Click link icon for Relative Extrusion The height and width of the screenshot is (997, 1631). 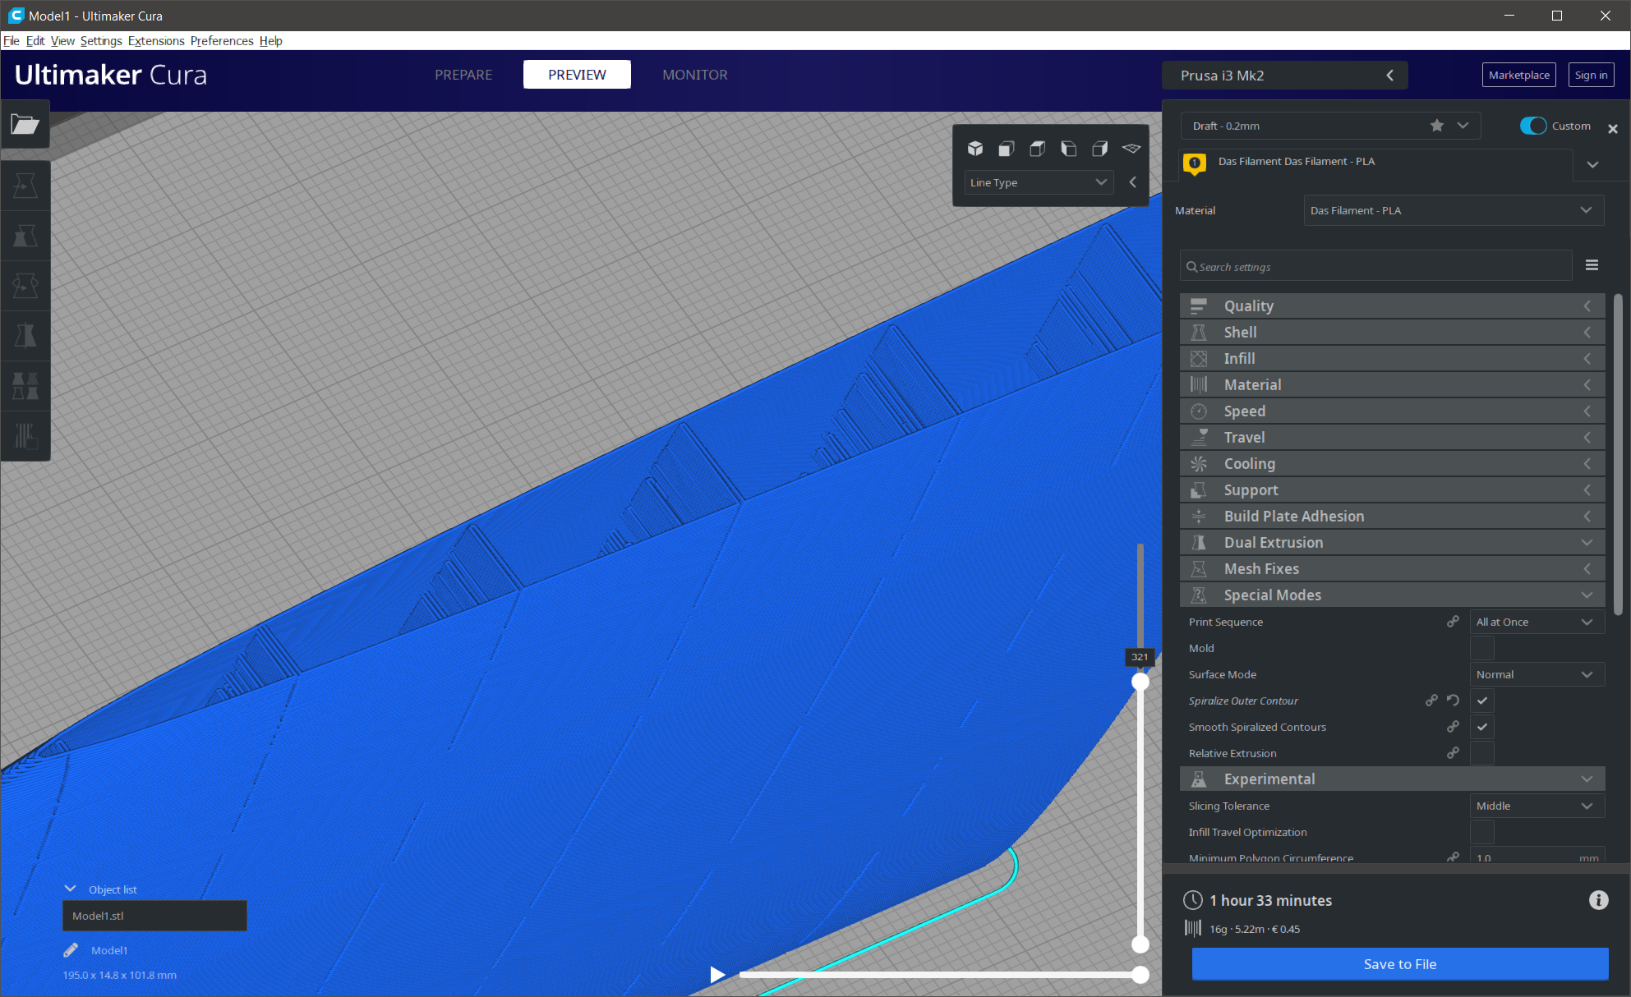[x=1453, y=753]
